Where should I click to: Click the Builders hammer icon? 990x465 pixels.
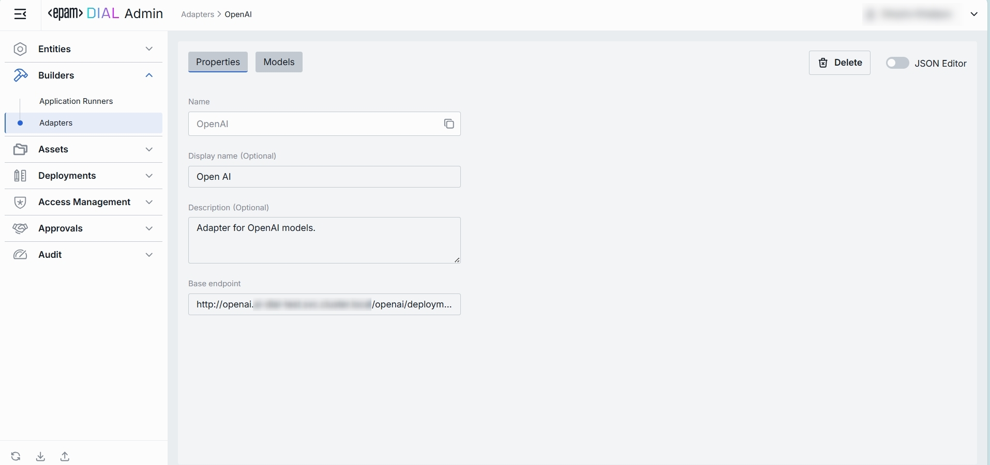pyautogui.click(x=20, y=75)
